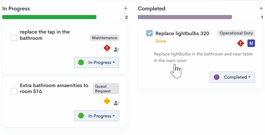Check the Extra bathroom amenities checkbox

14,91
